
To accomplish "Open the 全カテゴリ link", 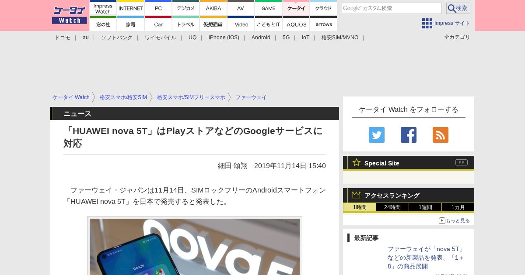I will (x=457, y=37).
